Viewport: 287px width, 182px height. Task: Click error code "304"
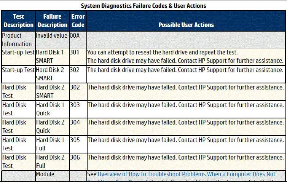pos(75,122)
